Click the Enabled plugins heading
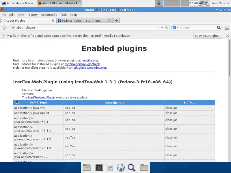This screenshot has height=173, width=231. 114,48
